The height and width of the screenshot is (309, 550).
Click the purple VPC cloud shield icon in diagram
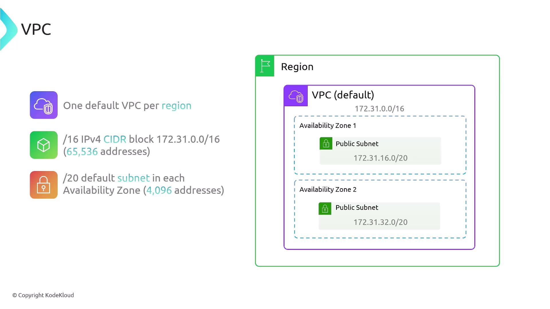click(296, 96)
